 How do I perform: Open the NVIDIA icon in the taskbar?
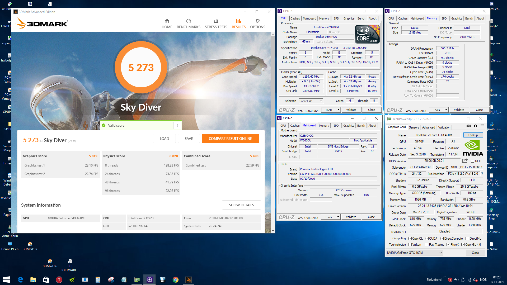click(72, 280)
